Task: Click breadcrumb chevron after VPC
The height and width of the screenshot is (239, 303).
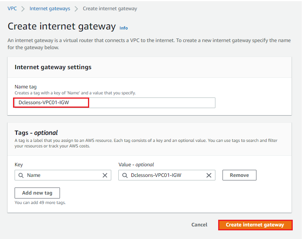Action: (23, 9)
